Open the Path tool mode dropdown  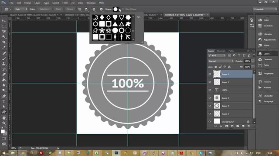coord(21,9)
